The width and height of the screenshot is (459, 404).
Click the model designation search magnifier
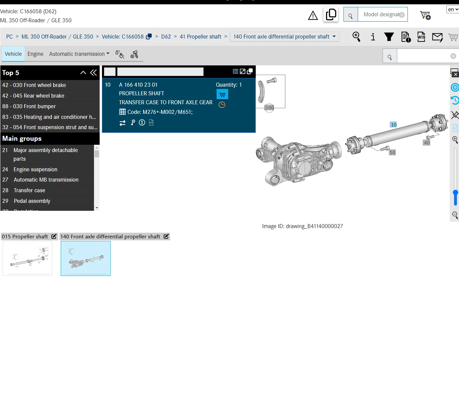point(350,15)
